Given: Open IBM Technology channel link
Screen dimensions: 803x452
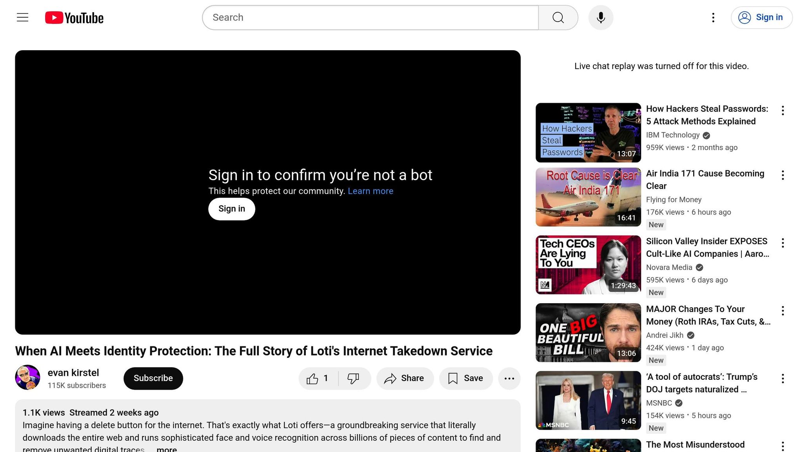Looking at the screenshot, I should (x=673, y=135).
